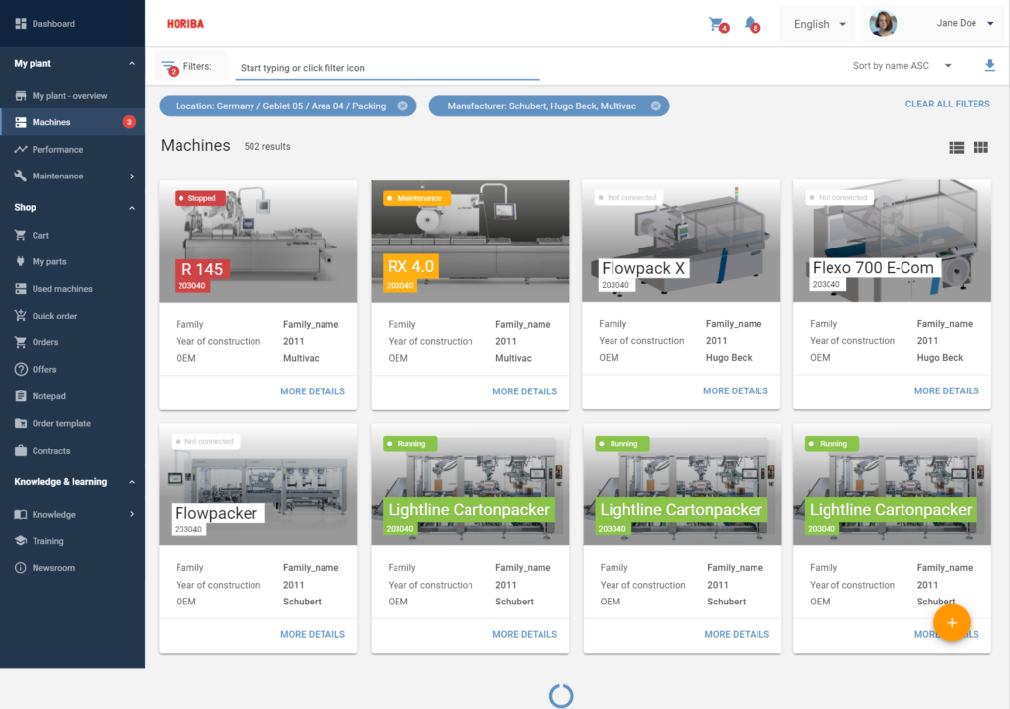This screenshot has height=709, width=1010.
Task: Click the red Machines count badge
Action: click(129, 122)
